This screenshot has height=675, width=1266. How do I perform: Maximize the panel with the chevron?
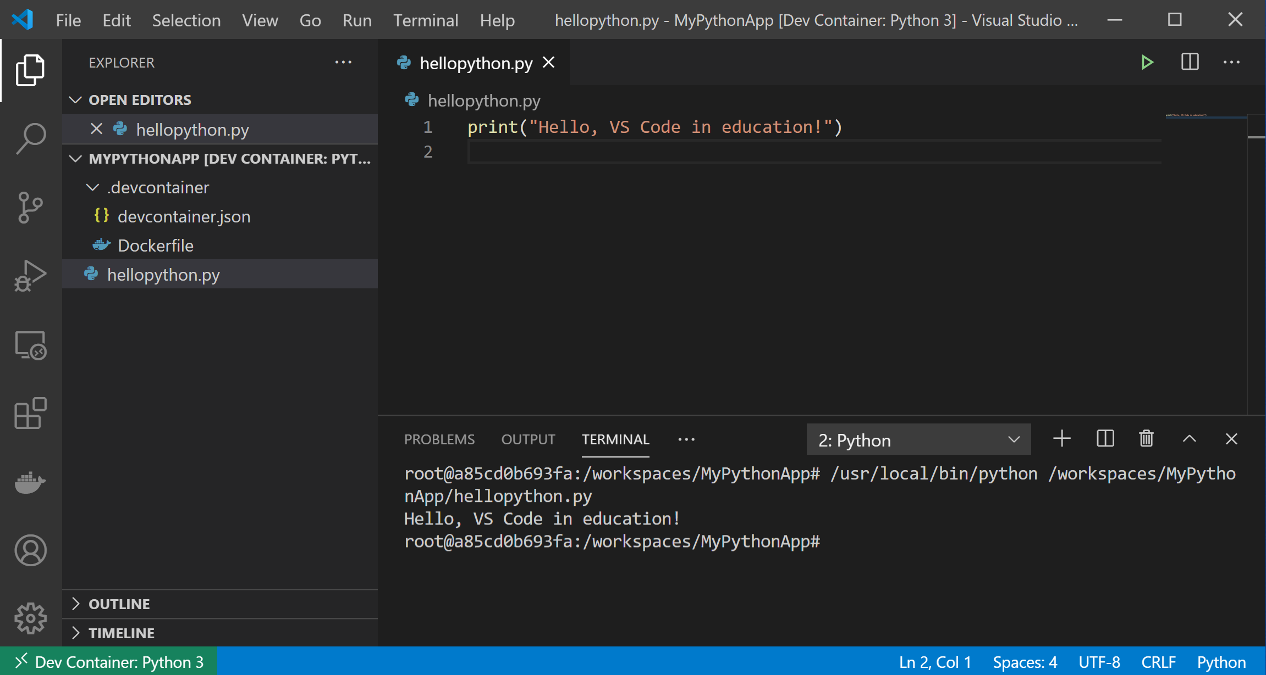1190,439
